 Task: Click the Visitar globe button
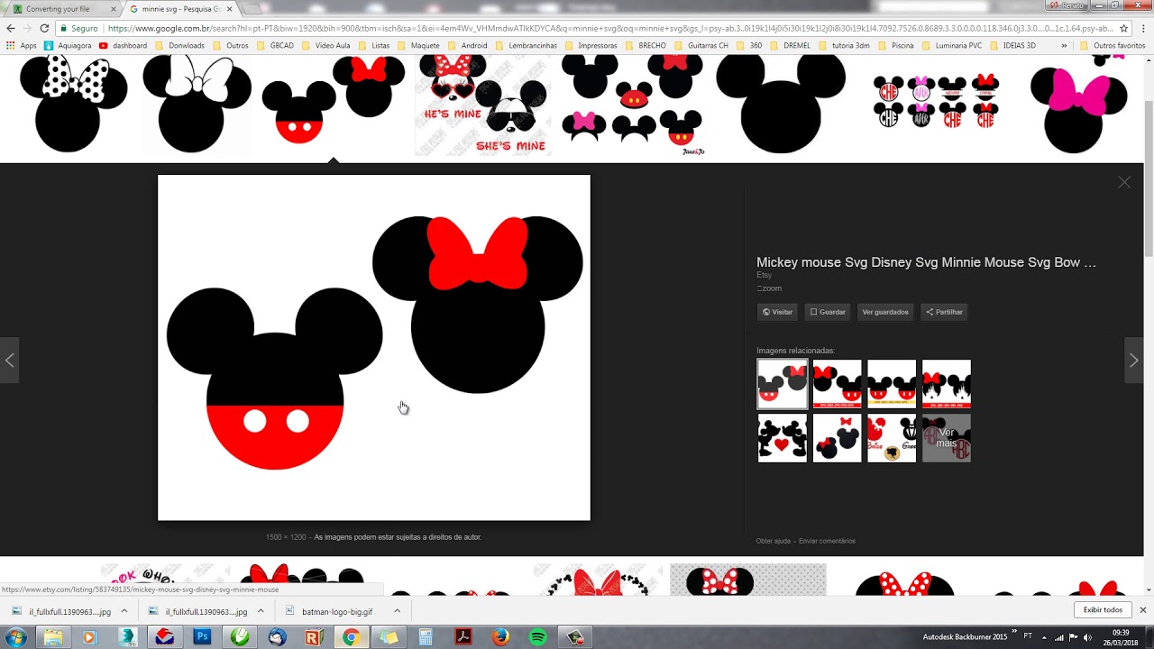tap(777, 312)
